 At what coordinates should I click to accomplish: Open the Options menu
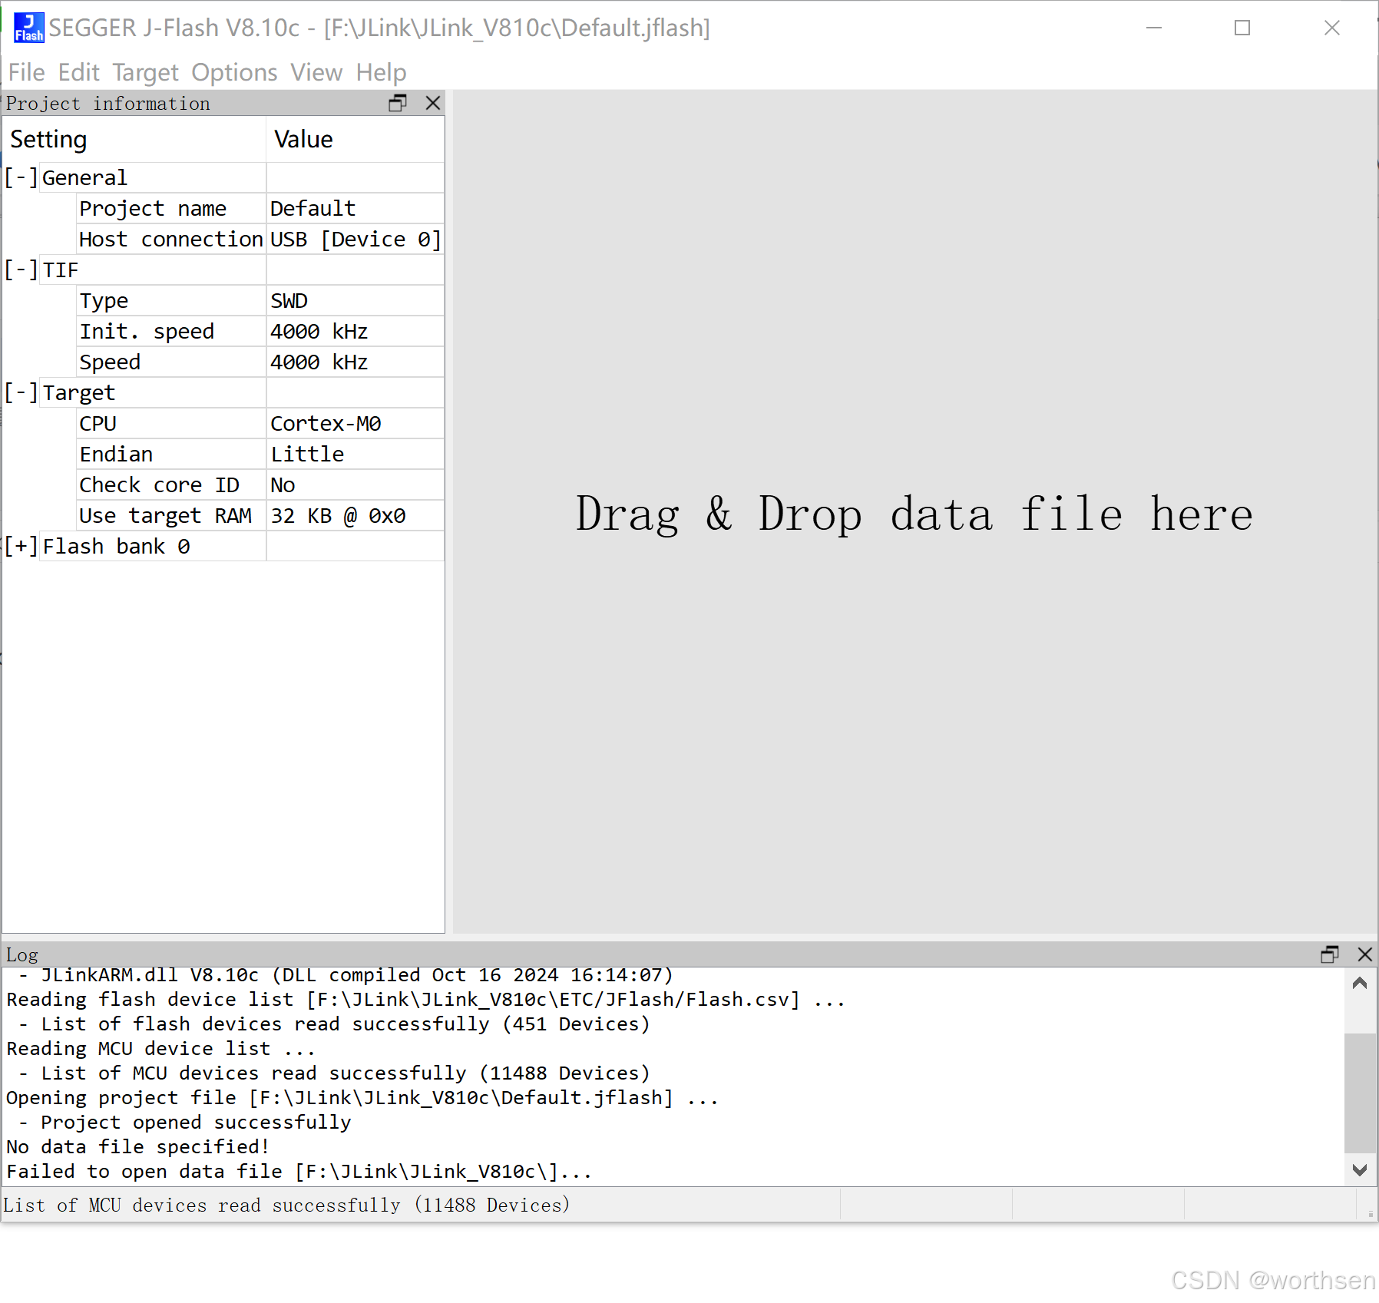click(x=234, y=72)
